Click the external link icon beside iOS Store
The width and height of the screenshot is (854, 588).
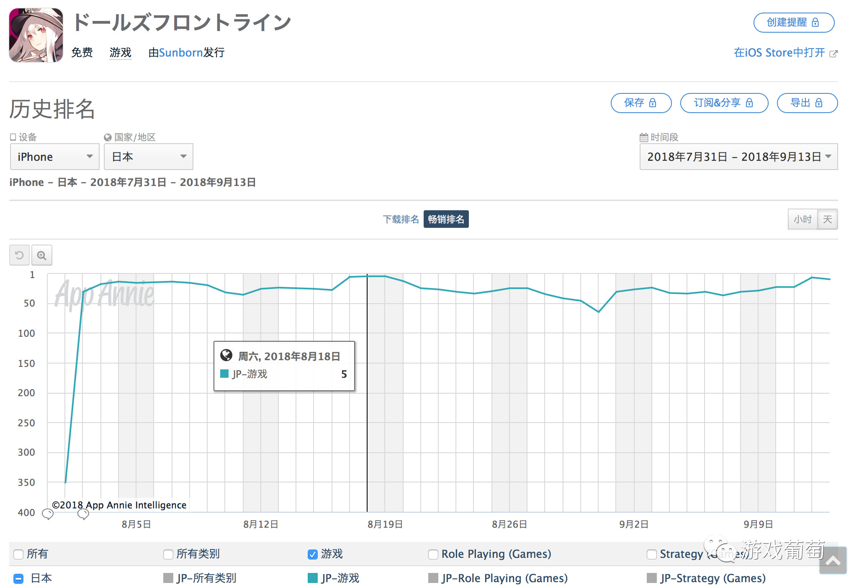(x=833, y=54)
